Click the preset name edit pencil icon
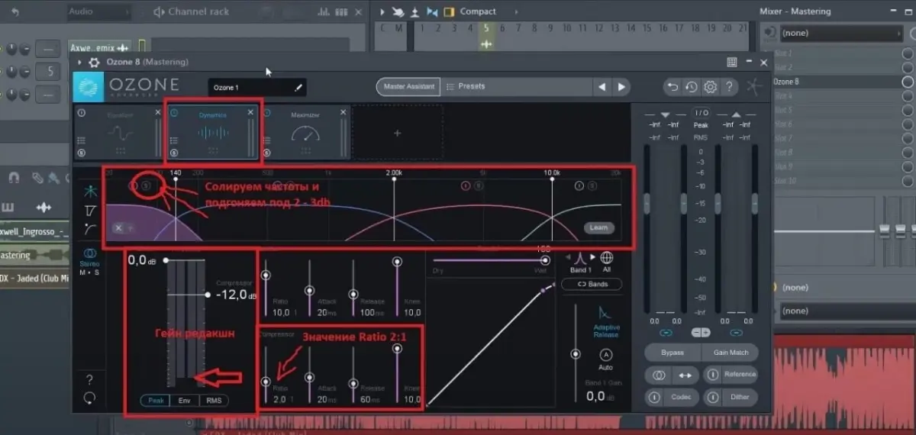The width and height of the screenshot is (916, 435). click(x=298, y=87)
